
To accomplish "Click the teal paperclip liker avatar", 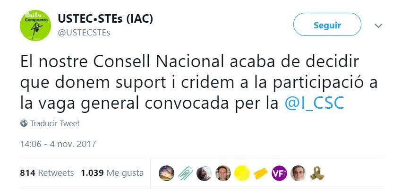I will coord(185,173).
